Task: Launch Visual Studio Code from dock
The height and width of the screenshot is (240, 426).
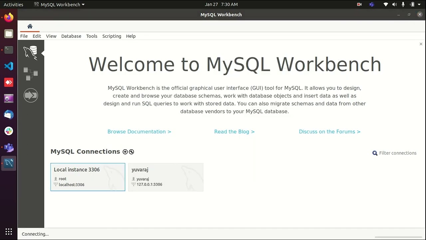Action: [x=9, y=66]
